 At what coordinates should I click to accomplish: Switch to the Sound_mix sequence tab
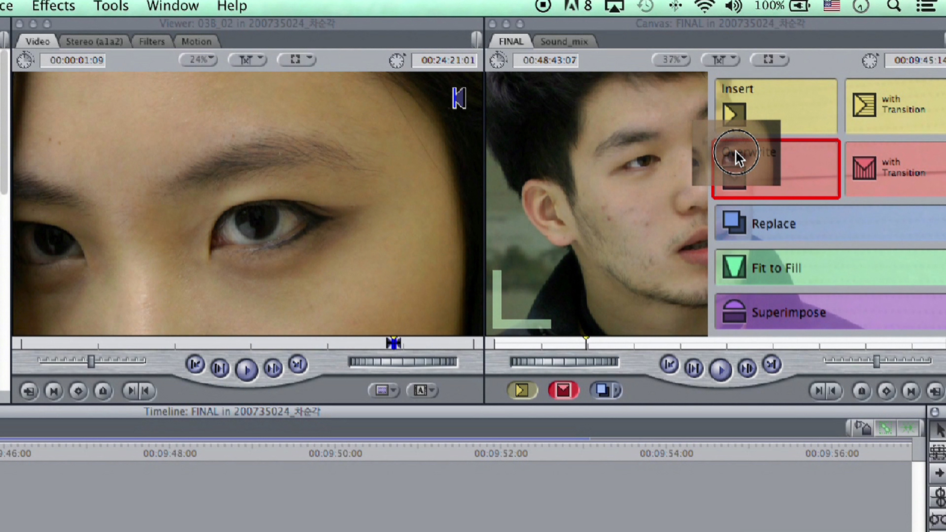[x=564, y=42]
